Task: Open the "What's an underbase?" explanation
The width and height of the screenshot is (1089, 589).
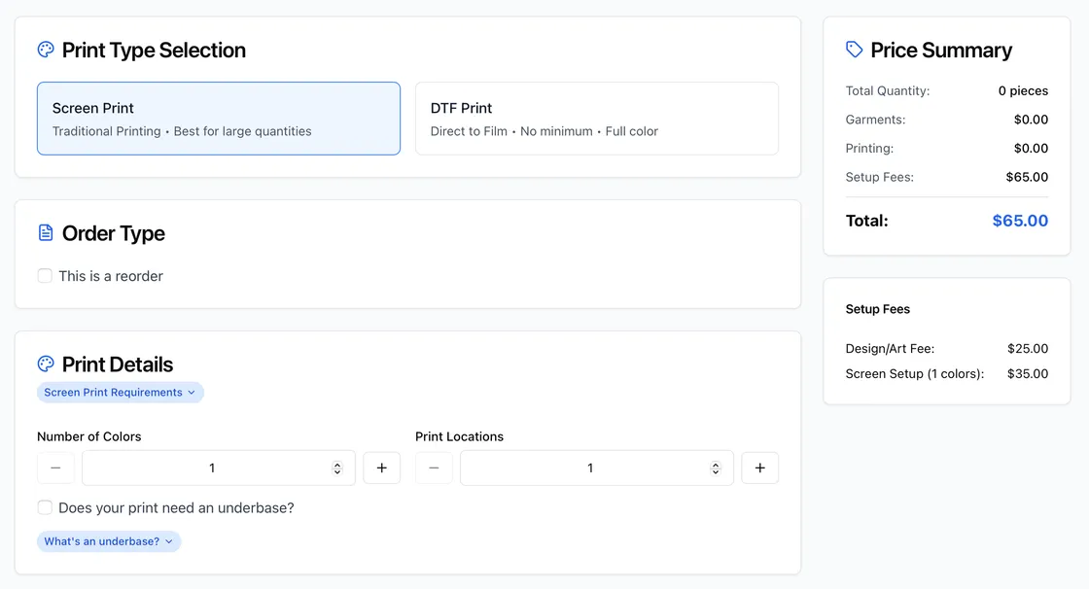Action: (x=108, y=541)
